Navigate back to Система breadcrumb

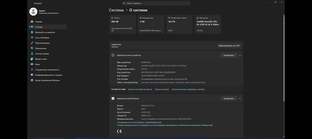coord(116,10)
